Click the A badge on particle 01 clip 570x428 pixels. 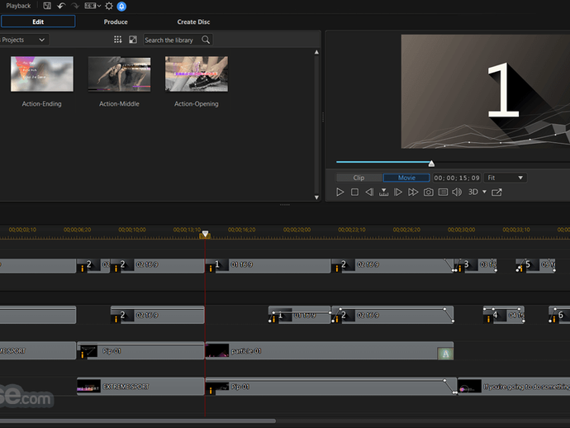pos(445,353)
